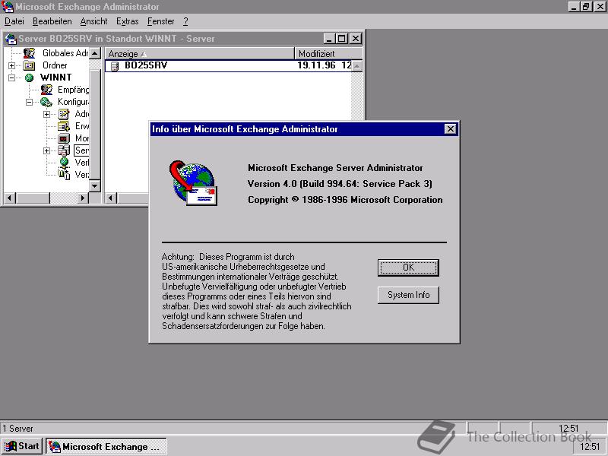
Task: Click tree pane scroll left arrow
Action: pos(10,198)
